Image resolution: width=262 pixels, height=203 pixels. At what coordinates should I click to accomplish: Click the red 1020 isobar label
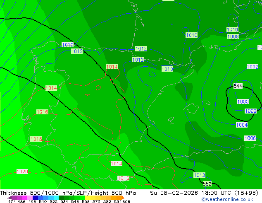22,172
